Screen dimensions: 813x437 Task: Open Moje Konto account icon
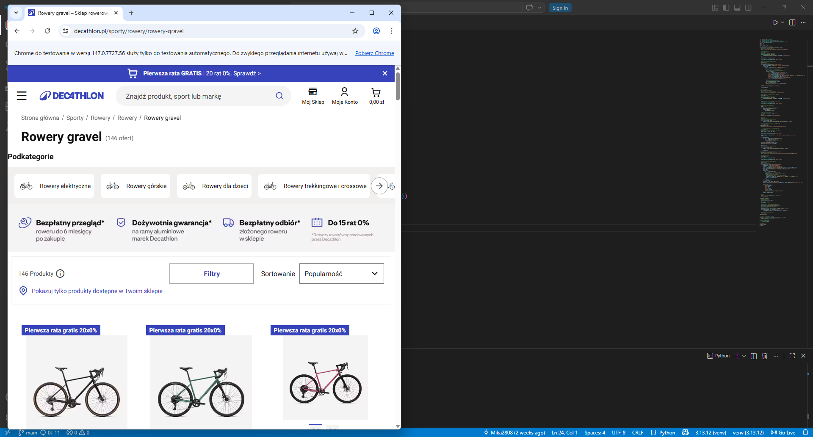[x=345, y=96]
